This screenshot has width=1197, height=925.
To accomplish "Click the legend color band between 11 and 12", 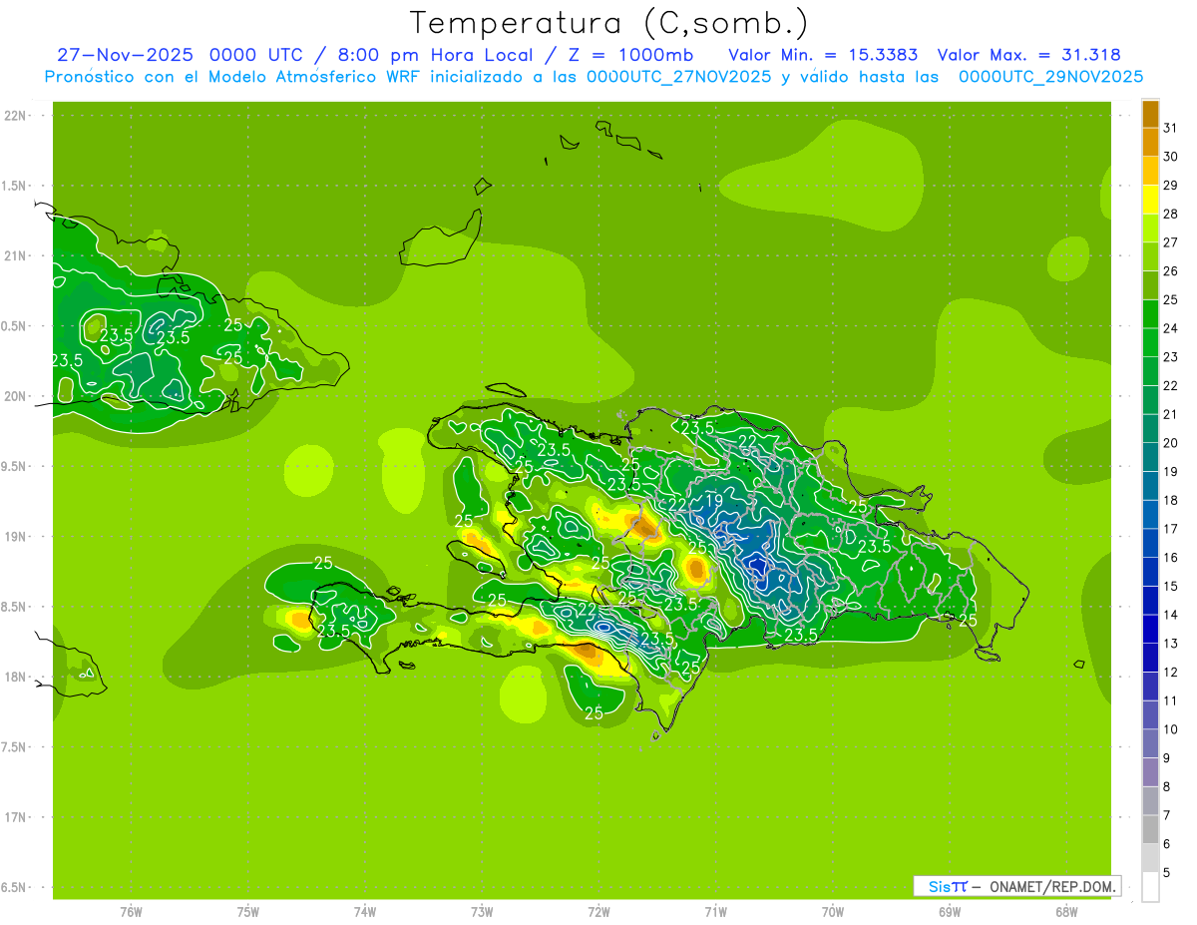I will pos(1150,687).
